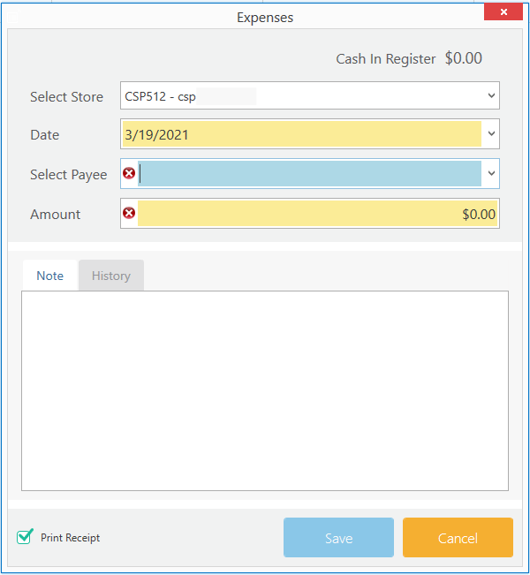
Task: Click the window icon left of the Expenses title
Action: 11,18
